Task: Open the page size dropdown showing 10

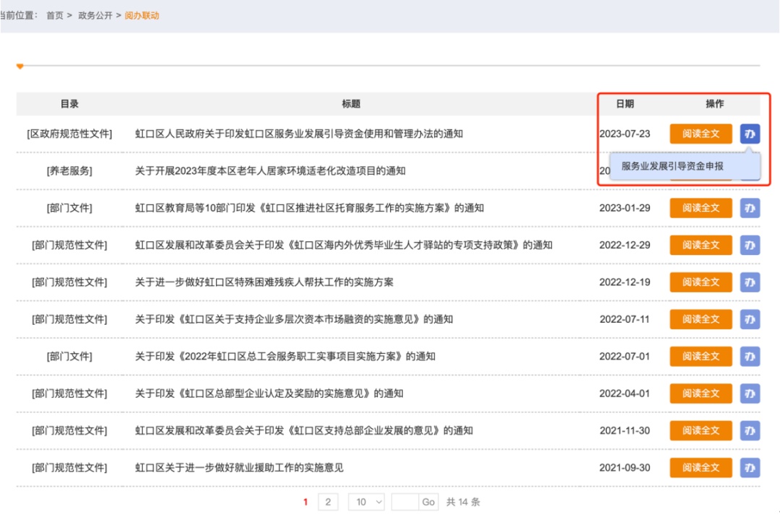Action: [367, 502]
